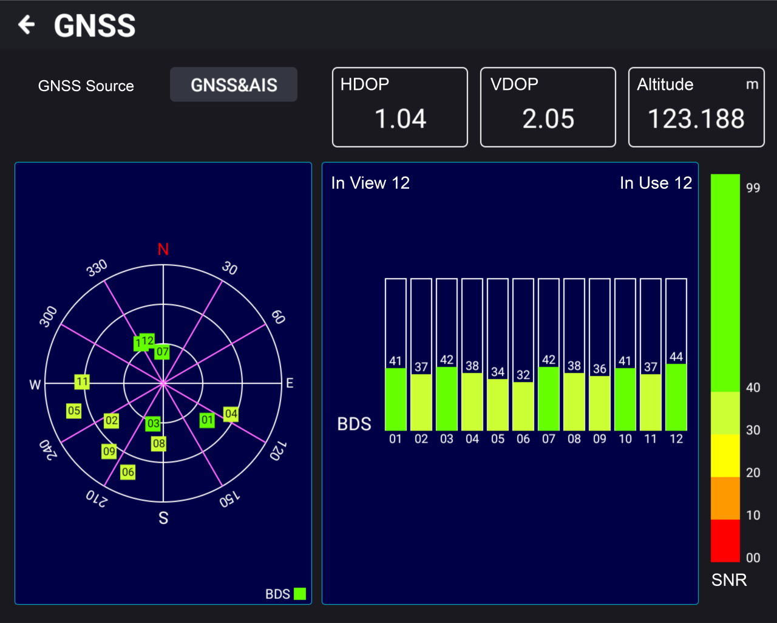Go back using the arrow beside GNSS
Screen dimensions: 777x623
pos(27,25)
